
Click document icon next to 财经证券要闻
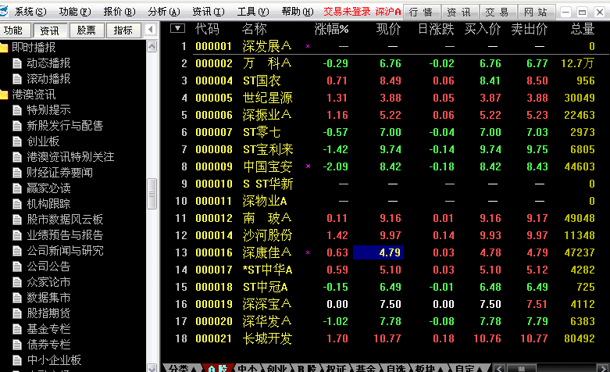point(17,173)
